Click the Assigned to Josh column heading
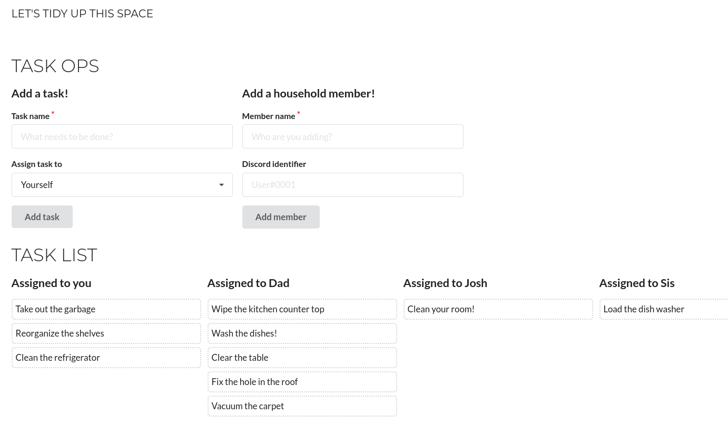 445,283
